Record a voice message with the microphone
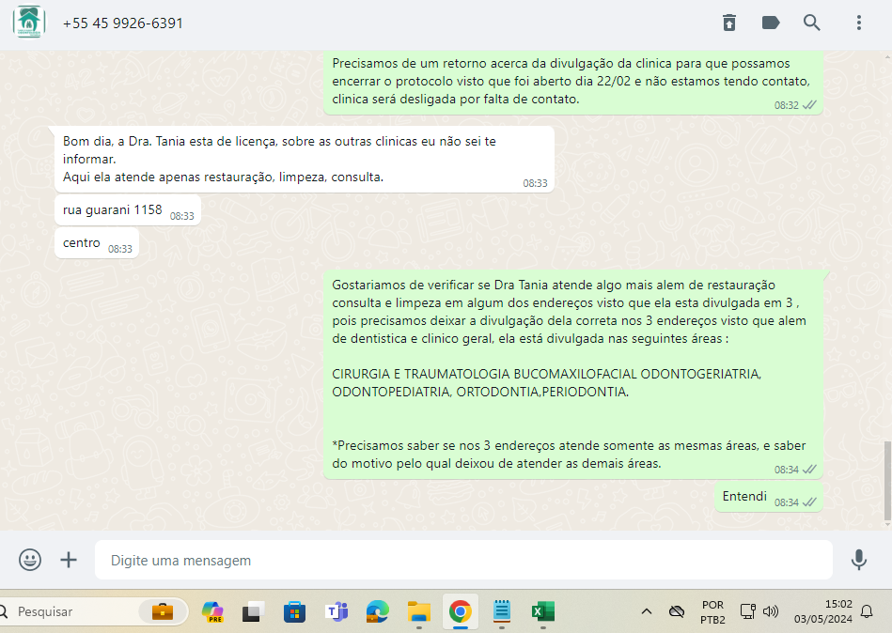 click(859, 560)
